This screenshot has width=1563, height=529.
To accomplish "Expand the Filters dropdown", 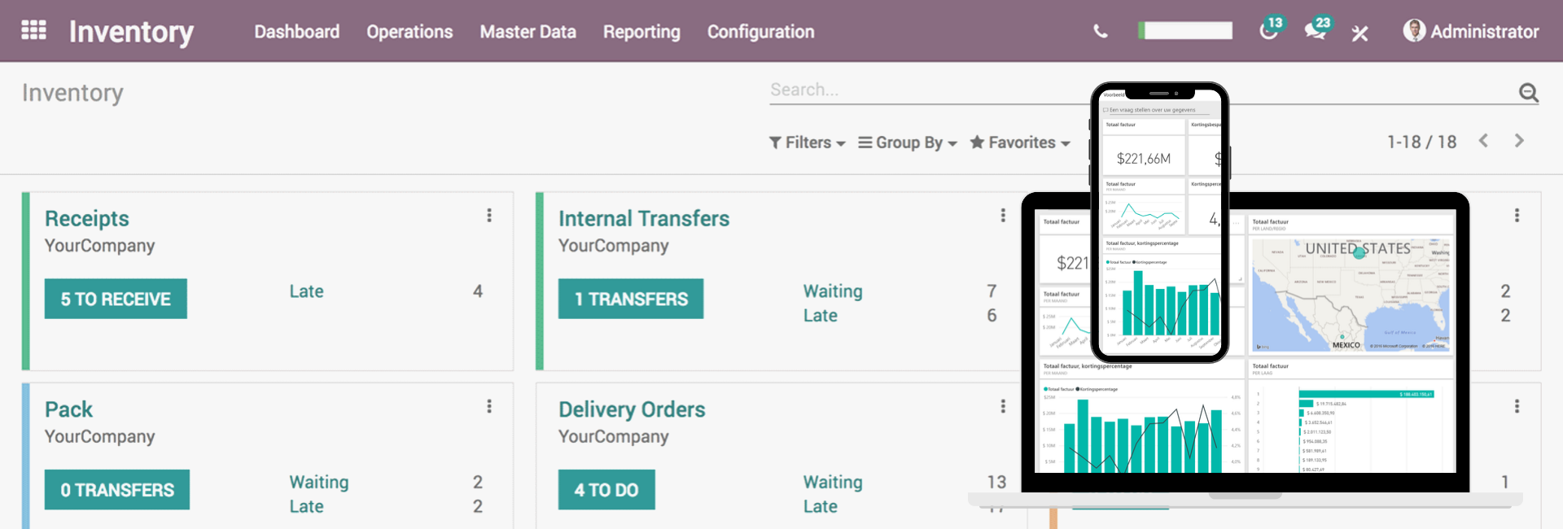I will [808, 142].
